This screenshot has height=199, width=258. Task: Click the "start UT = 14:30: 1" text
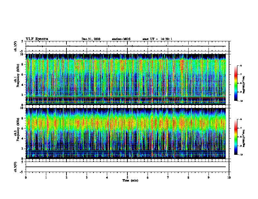coord(157,39)
